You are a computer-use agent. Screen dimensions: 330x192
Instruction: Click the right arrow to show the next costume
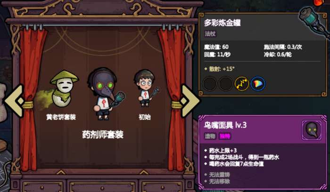click(x=190, y=101)
